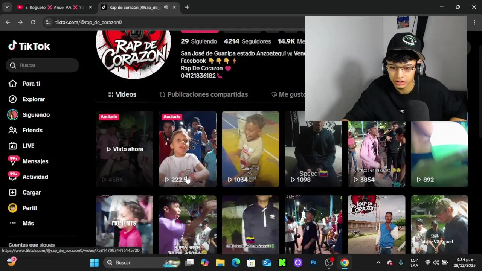Click the Windows taskbar Buscar search box
This screenshot has width=482, height=271.
[142, 262]
